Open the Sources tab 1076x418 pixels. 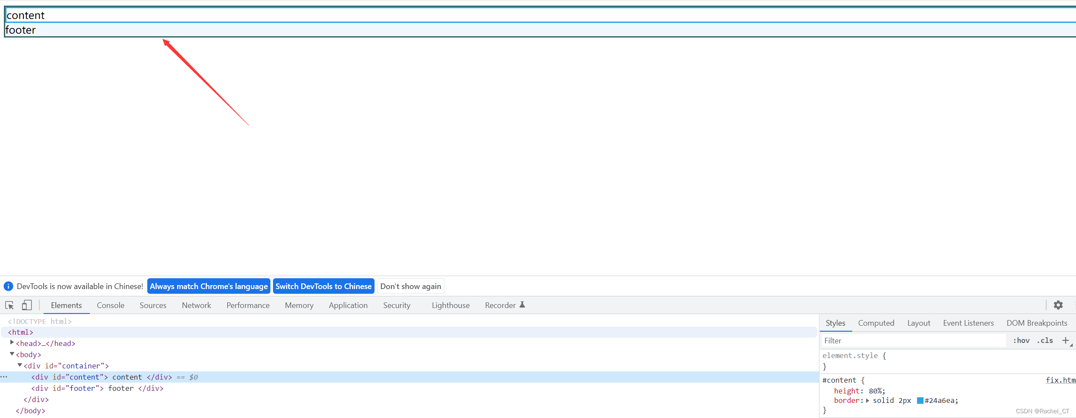(153, 305)
